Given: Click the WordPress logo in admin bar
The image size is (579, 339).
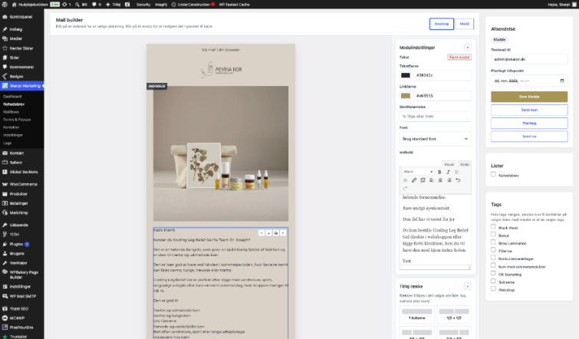Looking at the screenshot, I should 5,5.
